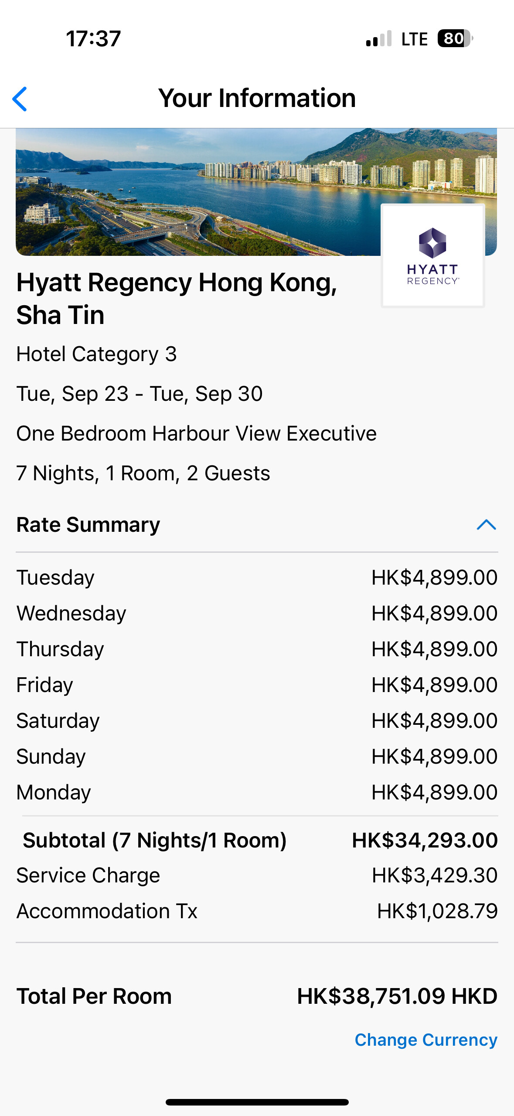Tap the Hyatt Regency Hong Kong title

pyautogui.click(x=177, y=298)
